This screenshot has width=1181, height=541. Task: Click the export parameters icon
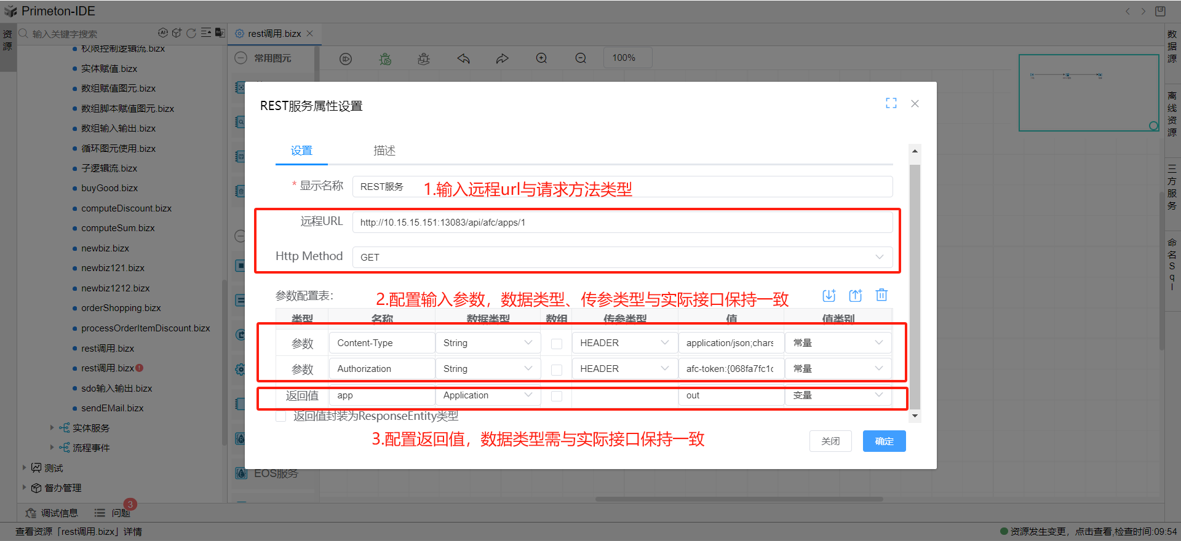tap(855, 296)
